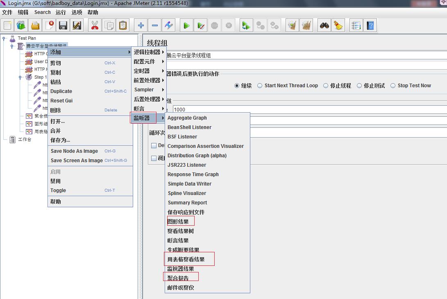Expand the 配置元件 submenu
The height and width of the screenshot is (299, 447).
pyautogui.click(x=149, y=61)
